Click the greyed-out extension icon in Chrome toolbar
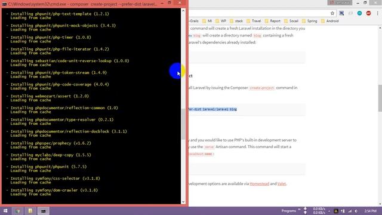Screen dimensions: 382x215 [350, 13]
